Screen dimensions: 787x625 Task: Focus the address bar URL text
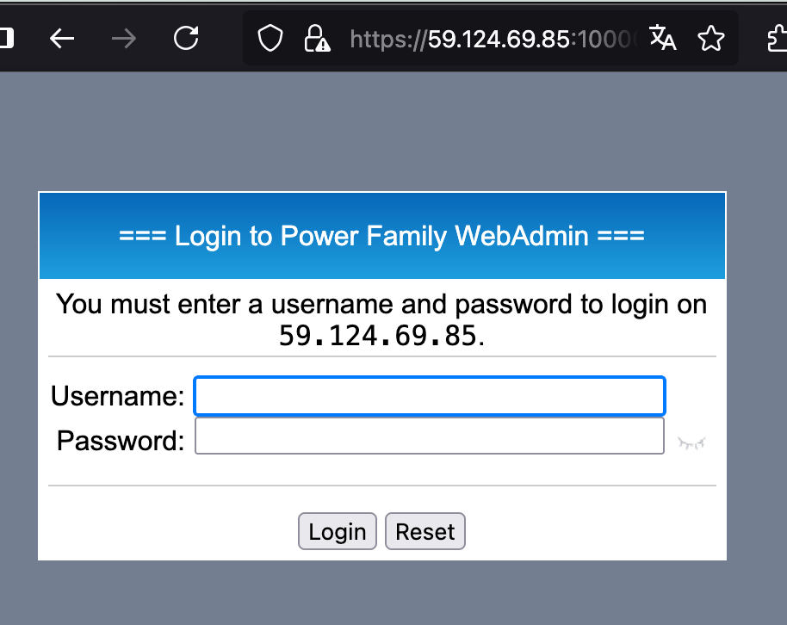click(493, 39)
